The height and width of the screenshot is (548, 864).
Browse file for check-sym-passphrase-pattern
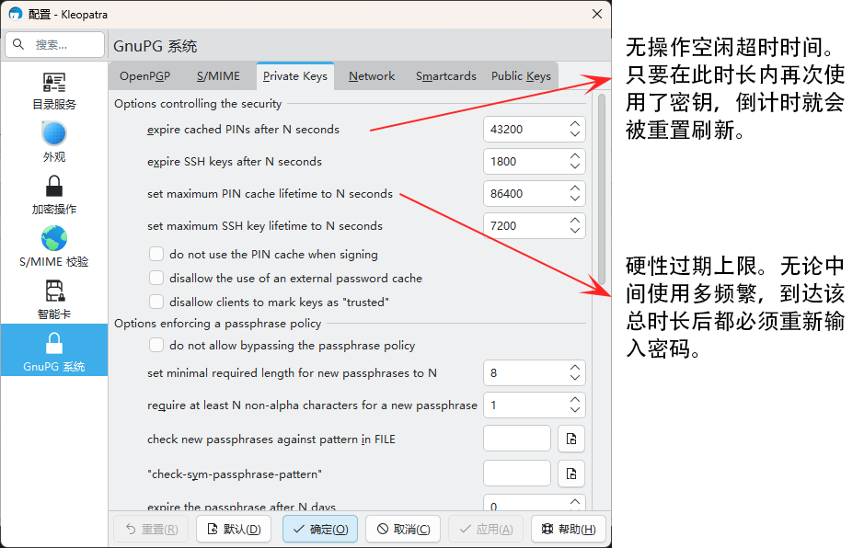click(570, 474)
